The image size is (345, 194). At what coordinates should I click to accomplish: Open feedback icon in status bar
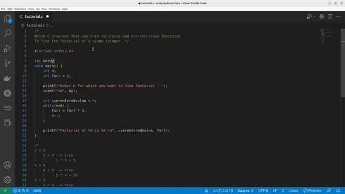tap(329, 191)
